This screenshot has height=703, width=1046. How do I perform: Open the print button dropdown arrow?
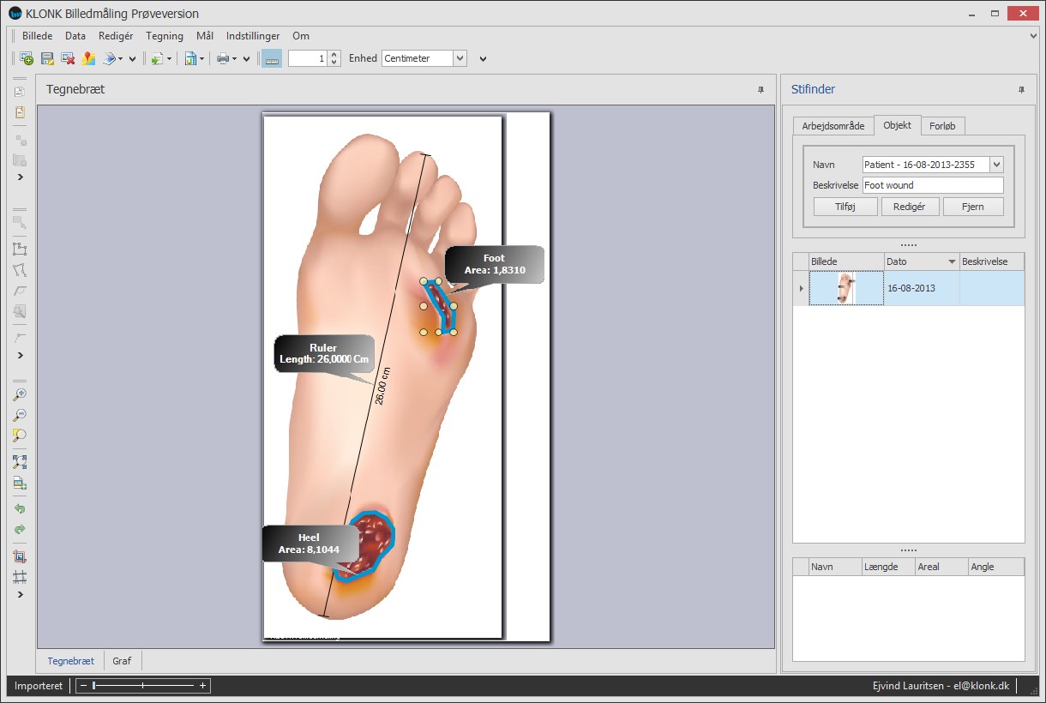click(234, 58)
